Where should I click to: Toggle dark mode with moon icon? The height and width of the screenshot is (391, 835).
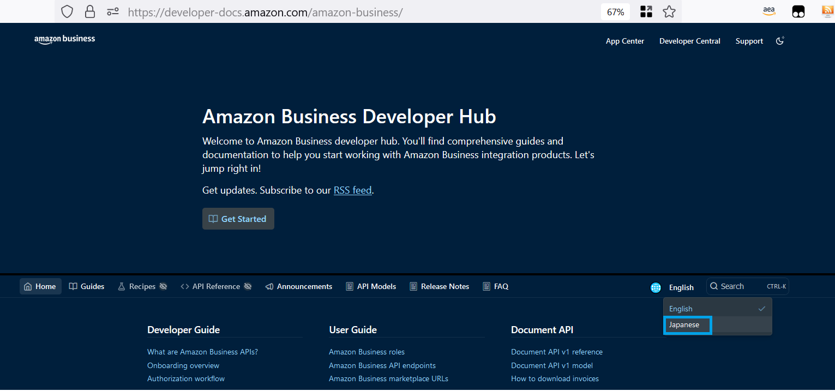(x=780, y=41)
